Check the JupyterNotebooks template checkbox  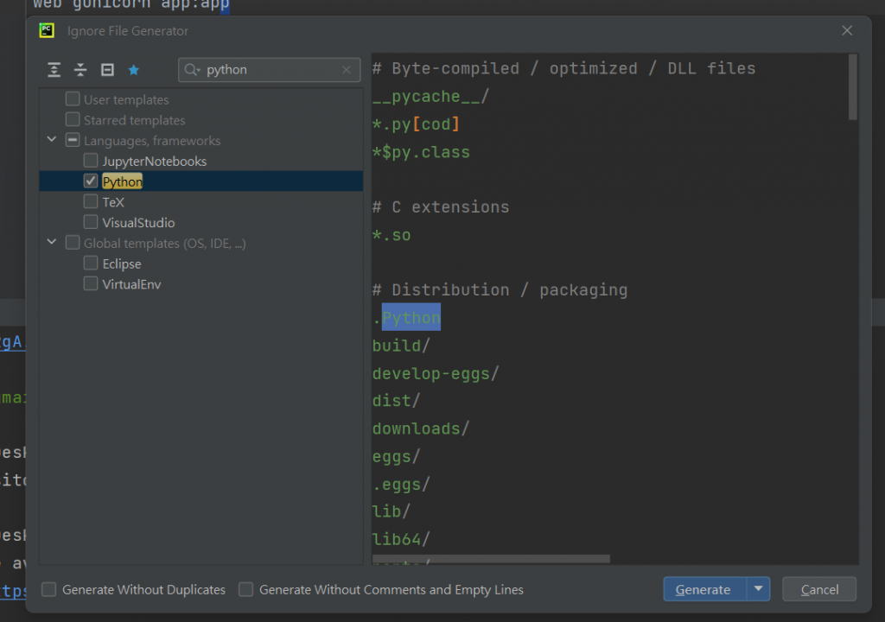[x=90, y=161]
